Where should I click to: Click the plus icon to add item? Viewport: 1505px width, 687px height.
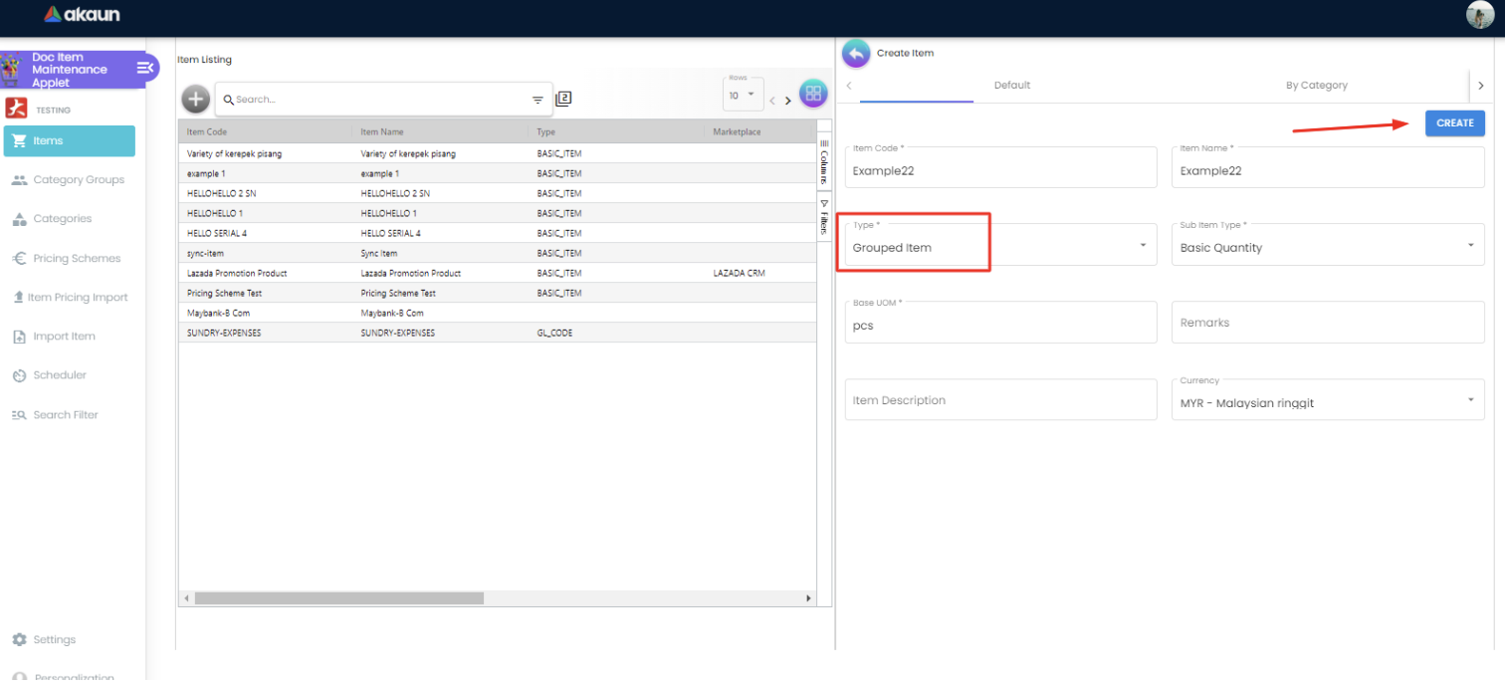(195, 99)
